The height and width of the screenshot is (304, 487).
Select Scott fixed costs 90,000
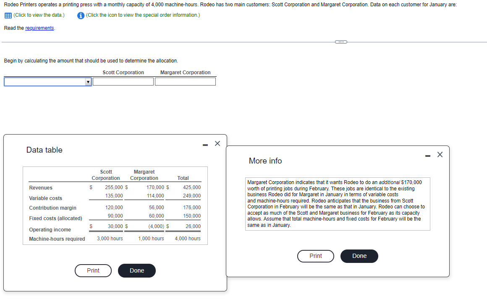tap(115, 216)
